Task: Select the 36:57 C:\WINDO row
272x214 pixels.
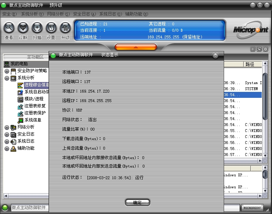Action: click(243, 155)
